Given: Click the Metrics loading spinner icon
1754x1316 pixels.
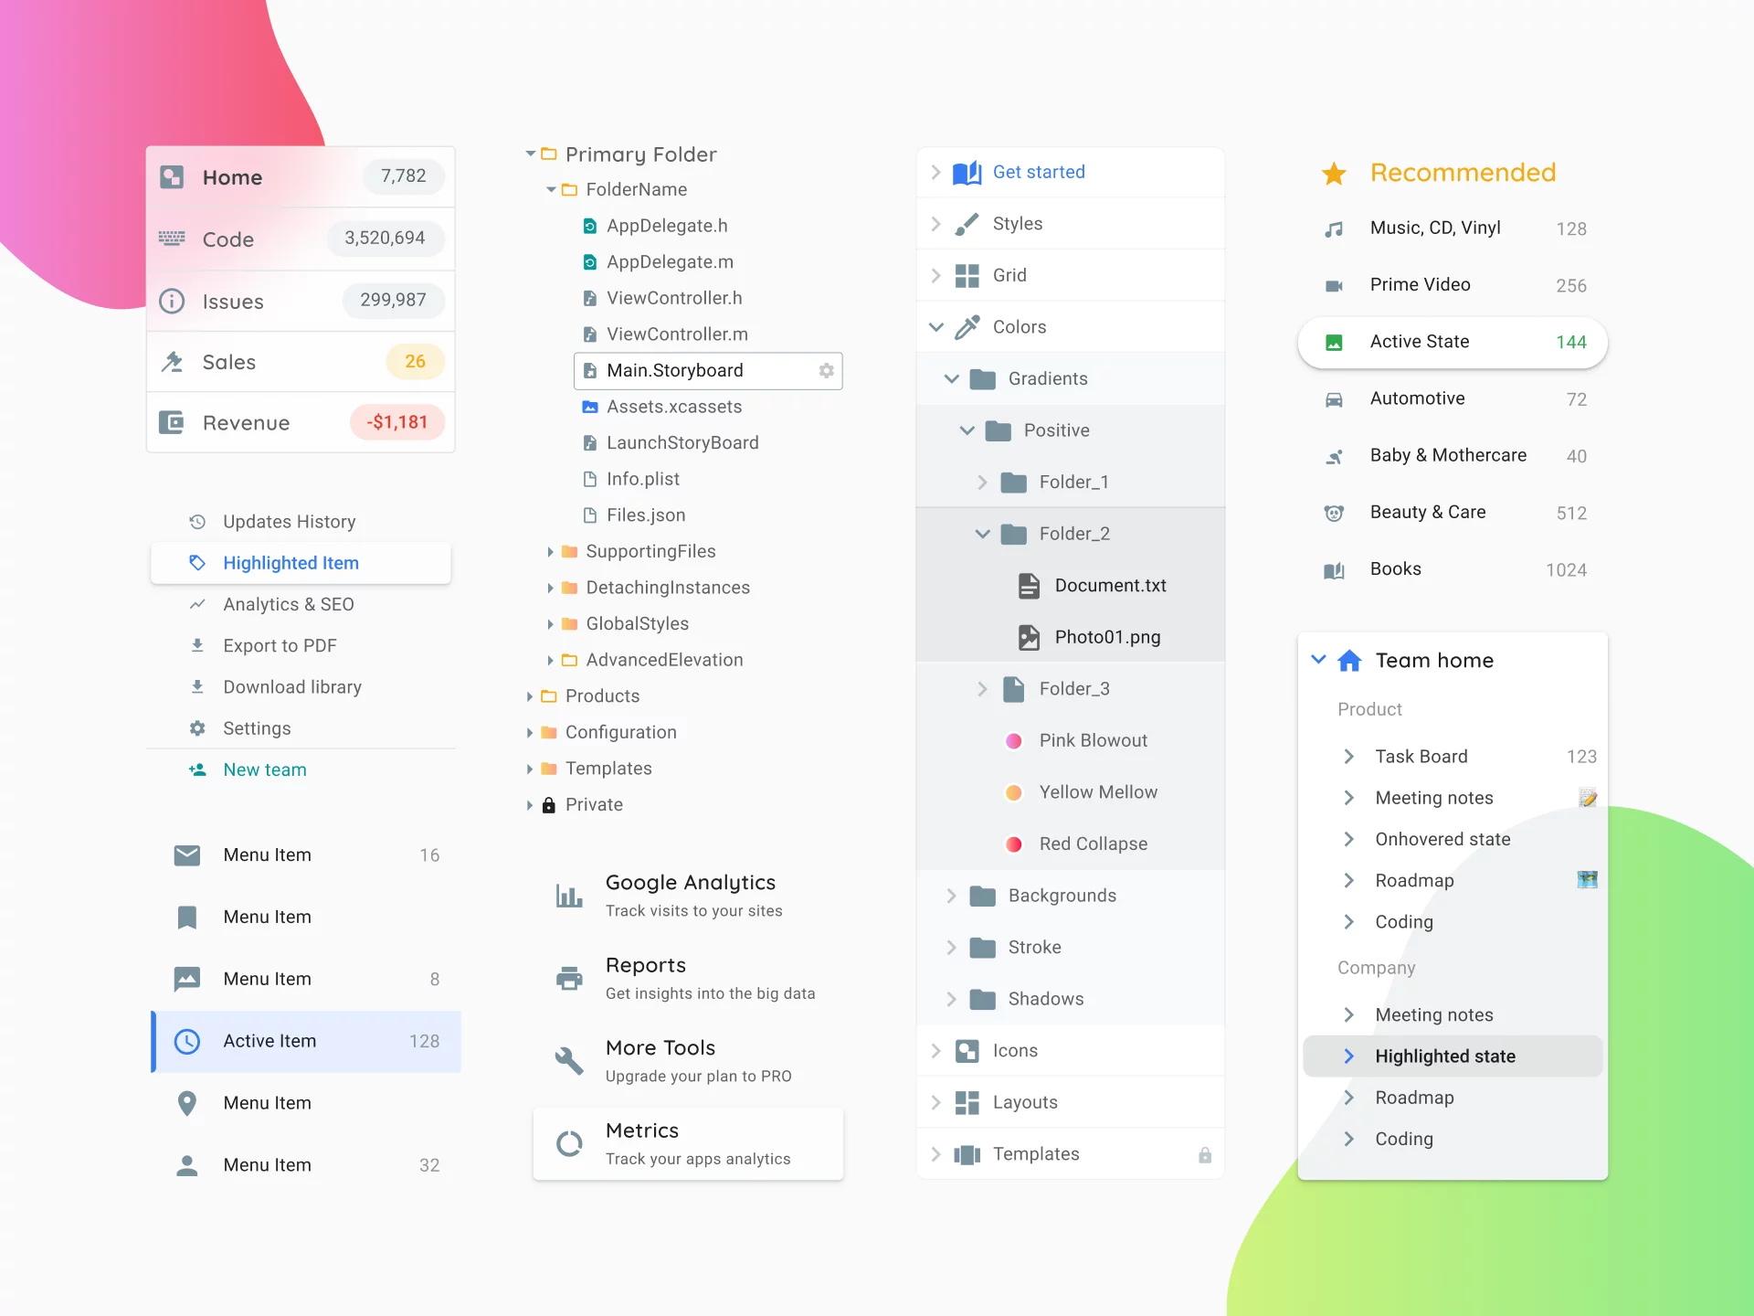Looking at the screenshot, I should tap(569, 1143).
